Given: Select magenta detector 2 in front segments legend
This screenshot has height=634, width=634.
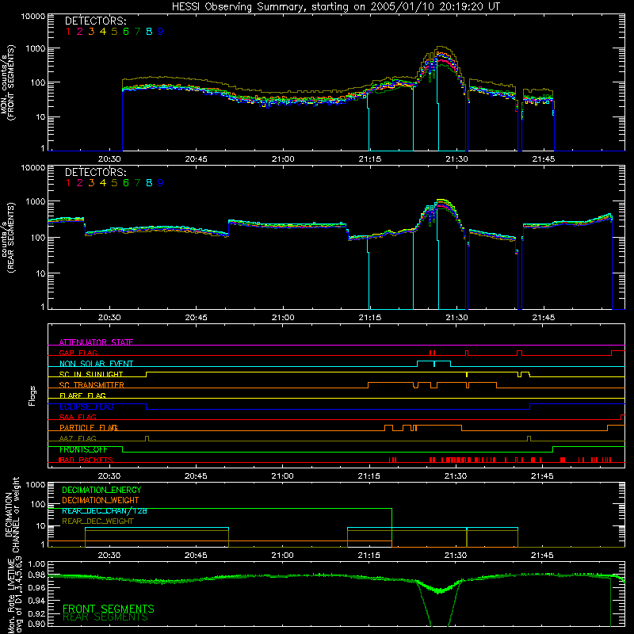Looking at the screenshot, I should (x=80, y=32).
